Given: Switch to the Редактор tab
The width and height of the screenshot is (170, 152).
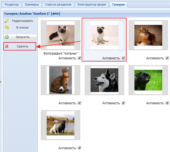Looking at the screenshot, I should [11, 5].
